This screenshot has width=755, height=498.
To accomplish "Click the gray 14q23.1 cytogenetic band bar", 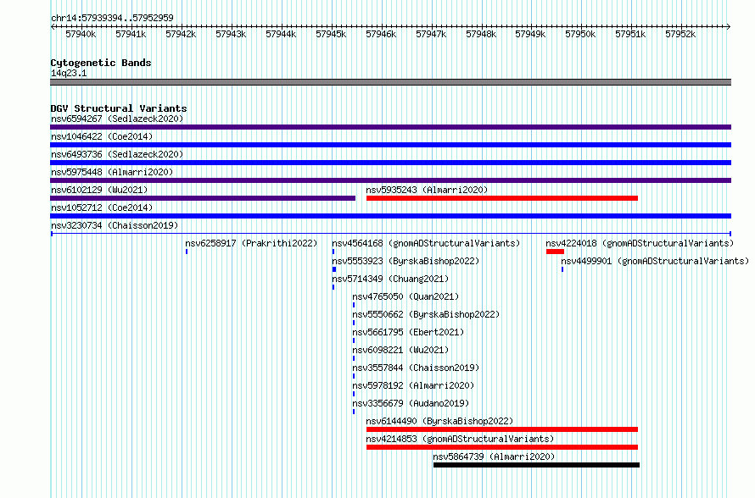I will coord(390,82).
